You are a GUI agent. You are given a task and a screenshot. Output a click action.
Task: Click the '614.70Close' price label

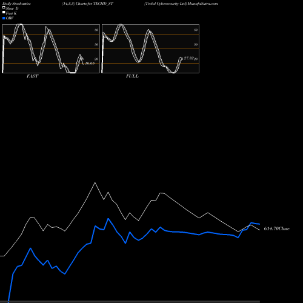(276, 228)
